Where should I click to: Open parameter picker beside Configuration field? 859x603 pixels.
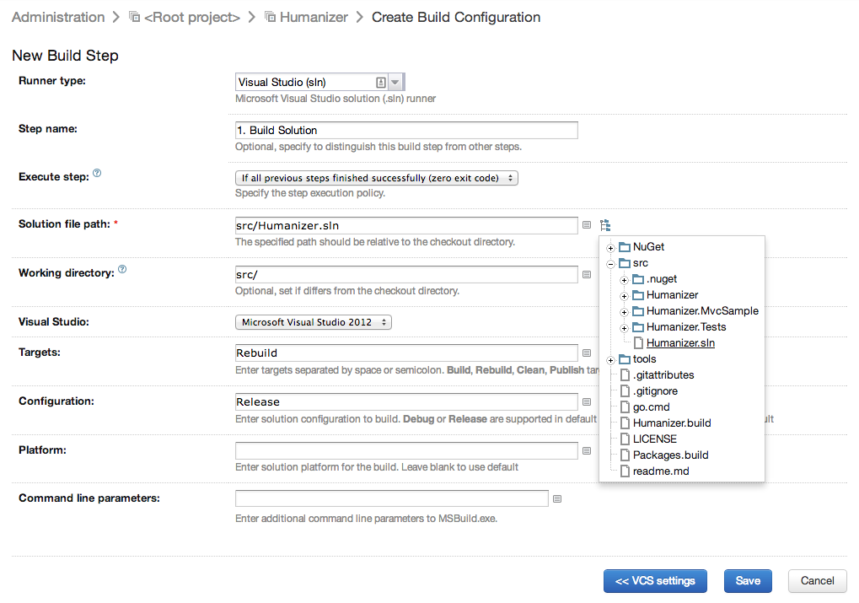point(587,401)
